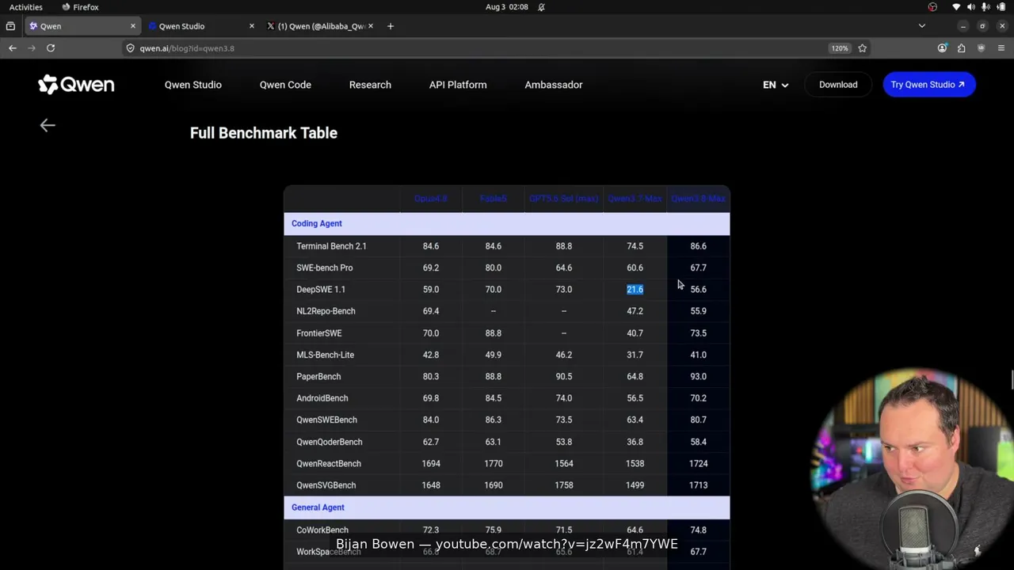Select the active Qwen tab
Image resolution: width=1014 pixels, height=570 pixels.
click(x=82, y=26)
